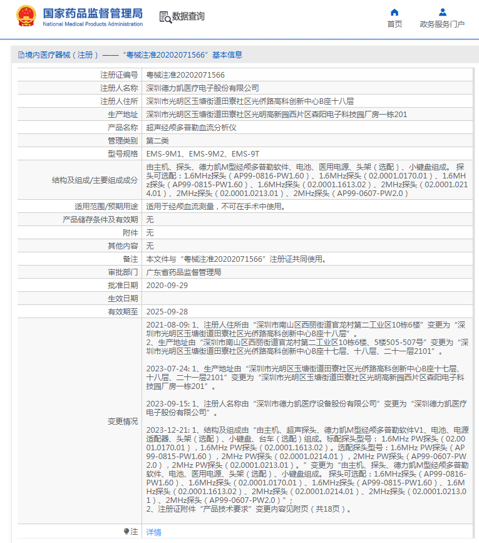Click the 产品名称 row label
Viewport: 479px width, 543px height.
point(123,127)
